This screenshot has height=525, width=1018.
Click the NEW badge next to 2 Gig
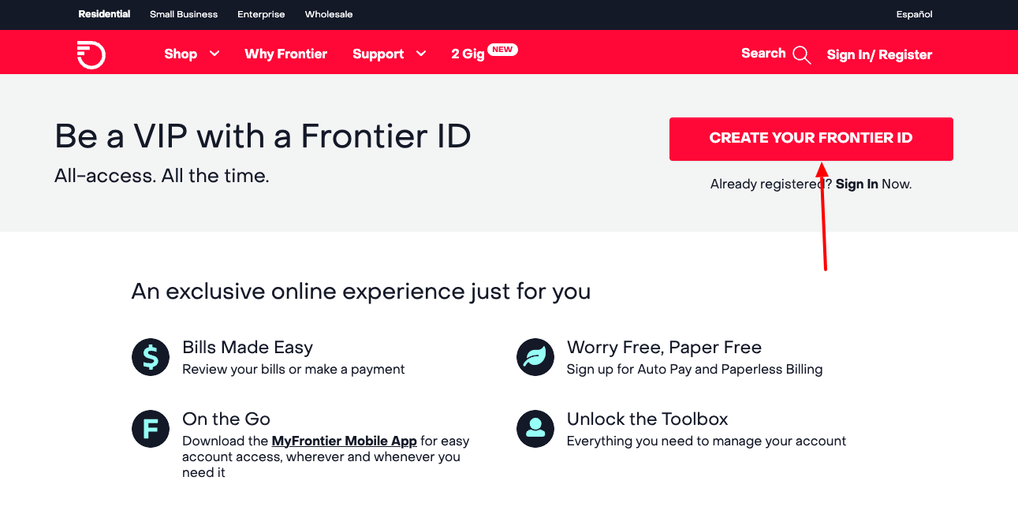tap(504, 49)
